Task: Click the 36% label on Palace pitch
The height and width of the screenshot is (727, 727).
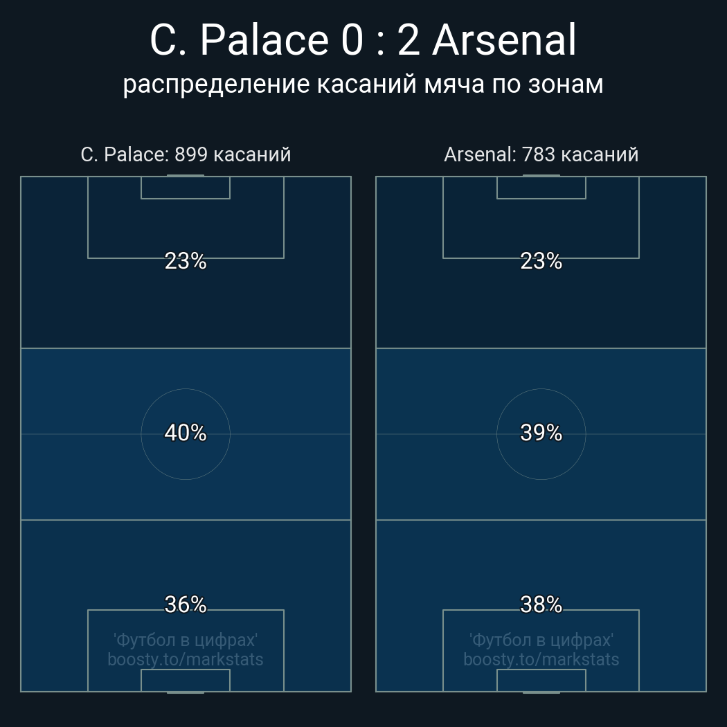Action: pos(186,604)
